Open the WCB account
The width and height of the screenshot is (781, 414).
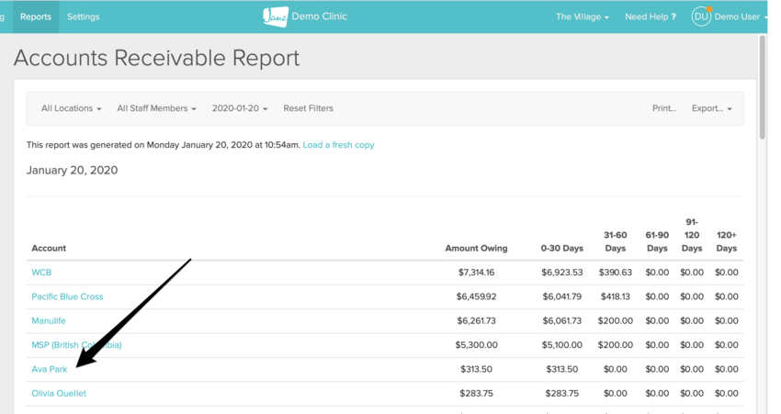[x=41, y=273]
